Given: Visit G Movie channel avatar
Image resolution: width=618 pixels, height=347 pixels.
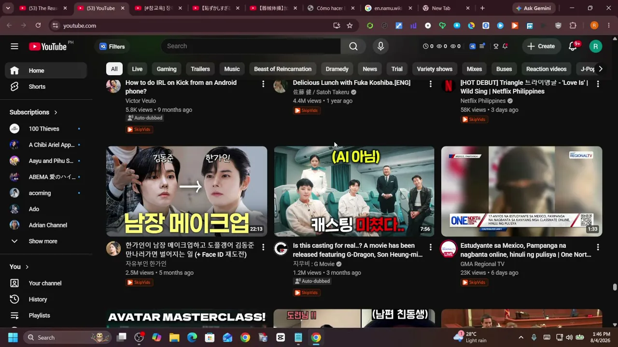Looking at the screenshot, I should tap(281, 249).
